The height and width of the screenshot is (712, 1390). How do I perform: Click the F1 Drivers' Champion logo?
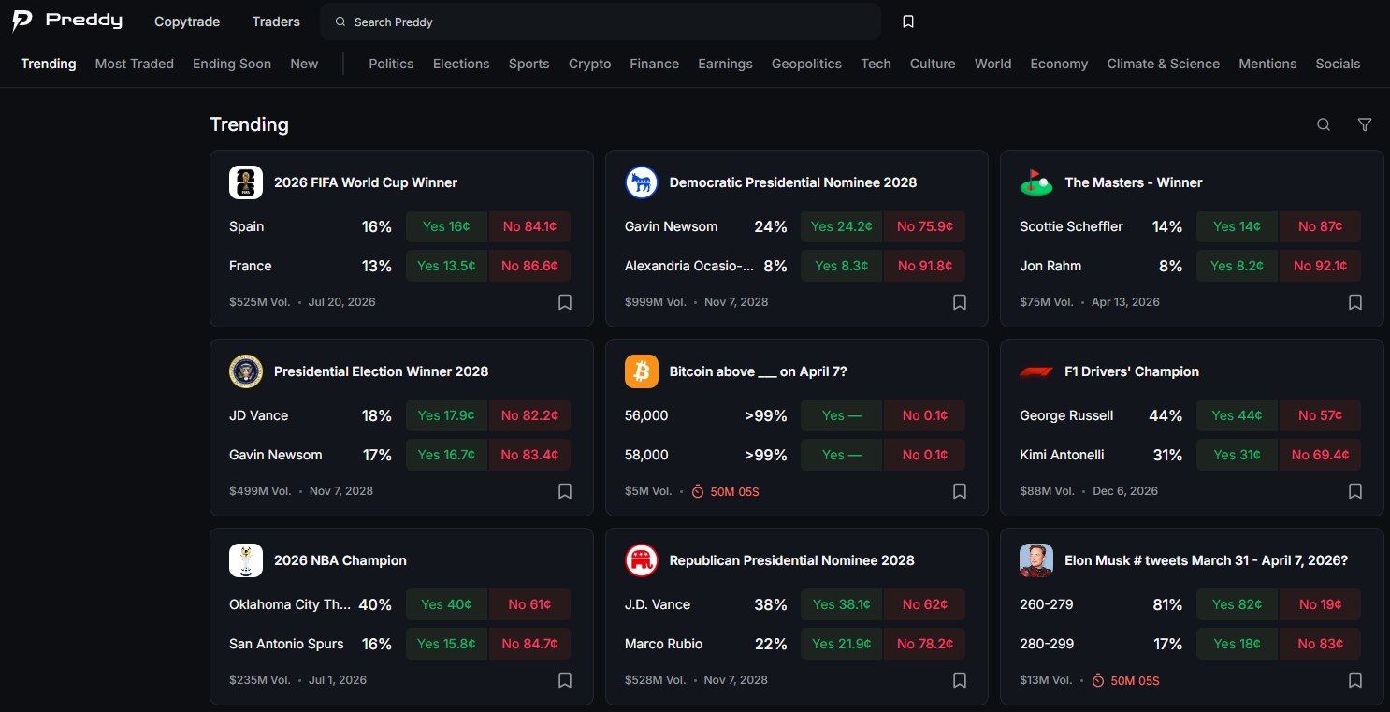pyautogui.click(x=1036, y=371)
